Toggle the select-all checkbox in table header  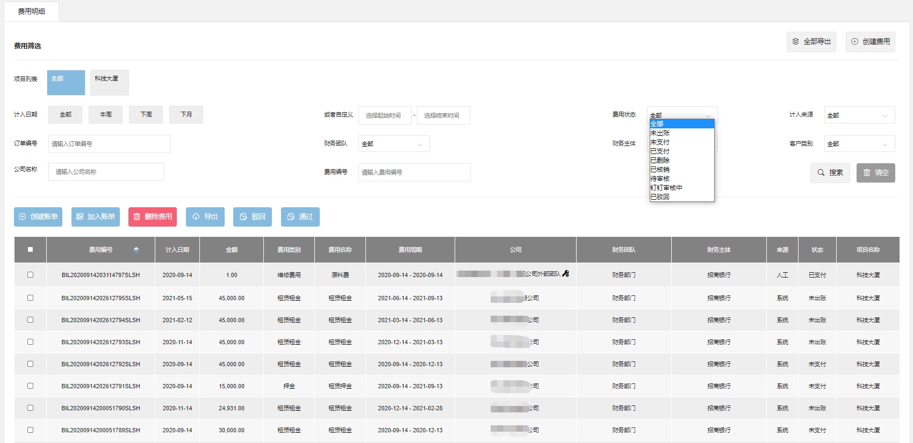[31, 250]
